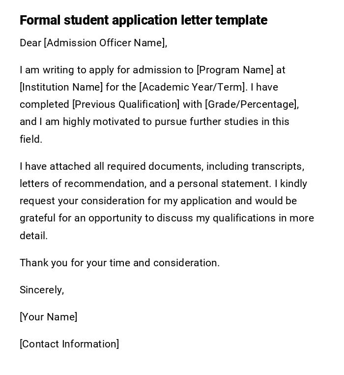This screenshot has width=344, height=375.
Task: Click the [Your Name] placeholder line
Action: tap(49, 317)
